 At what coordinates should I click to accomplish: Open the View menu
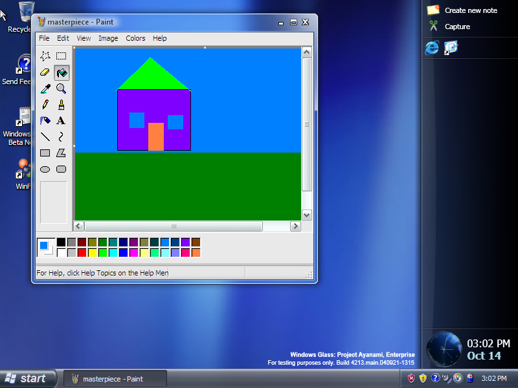point(84,38)
